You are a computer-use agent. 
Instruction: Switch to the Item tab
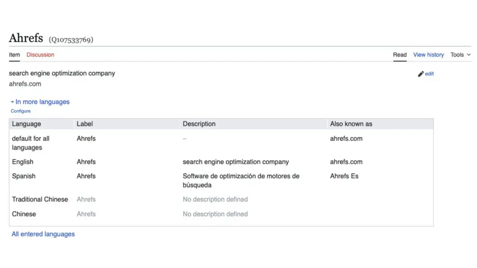click(14, 55)
